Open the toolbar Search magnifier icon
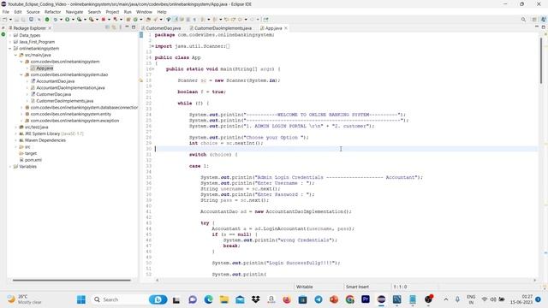The image size is (548, 308). [x=523, y=20]
